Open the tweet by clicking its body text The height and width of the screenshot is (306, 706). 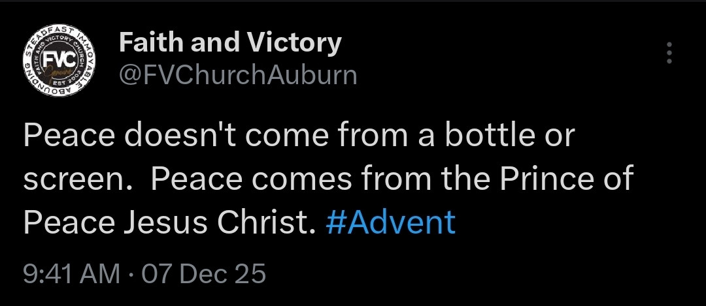328,178
